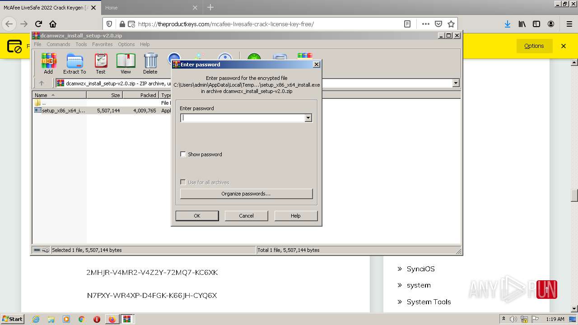Close the Home browser tab

(195, 8)
